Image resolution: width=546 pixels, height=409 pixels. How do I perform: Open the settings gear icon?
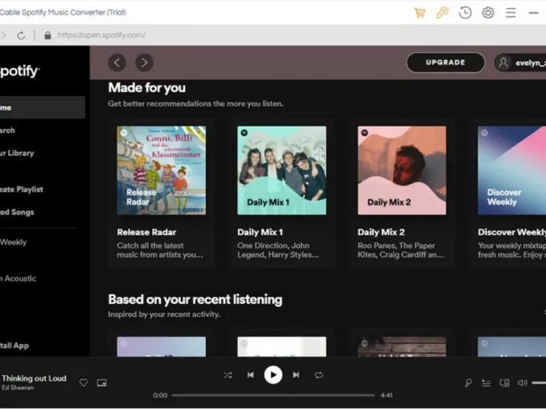pyautogui.click(x=488, y=13)
